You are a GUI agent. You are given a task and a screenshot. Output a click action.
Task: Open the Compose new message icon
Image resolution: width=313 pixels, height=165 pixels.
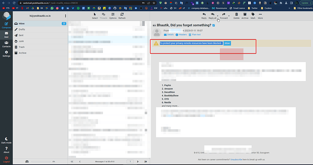click(6, 25)
